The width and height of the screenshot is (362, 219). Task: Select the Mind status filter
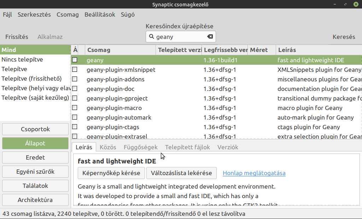click(x=35, y=50)
